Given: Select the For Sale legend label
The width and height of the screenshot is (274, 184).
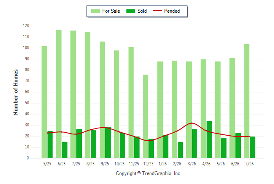Looking at the screenshot, I should [x=111, y=11].
